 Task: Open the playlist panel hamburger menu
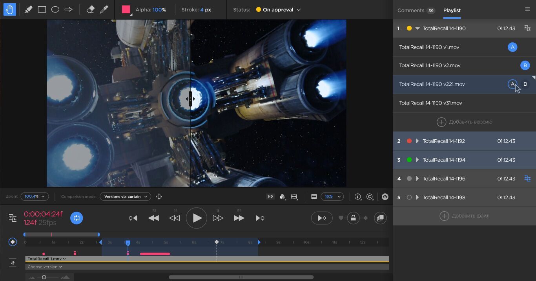click(527, 9)
